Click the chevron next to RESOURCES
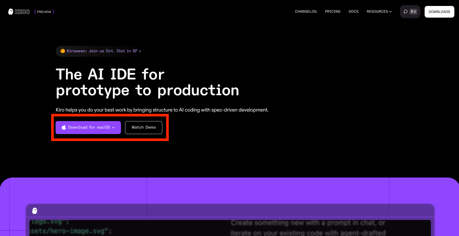The height and width of the screenshot is (236, 459). pyautogui.click(x=390, y=12)
